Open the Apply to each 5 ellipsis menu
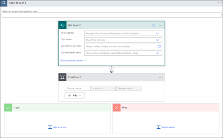 point(220,3)
